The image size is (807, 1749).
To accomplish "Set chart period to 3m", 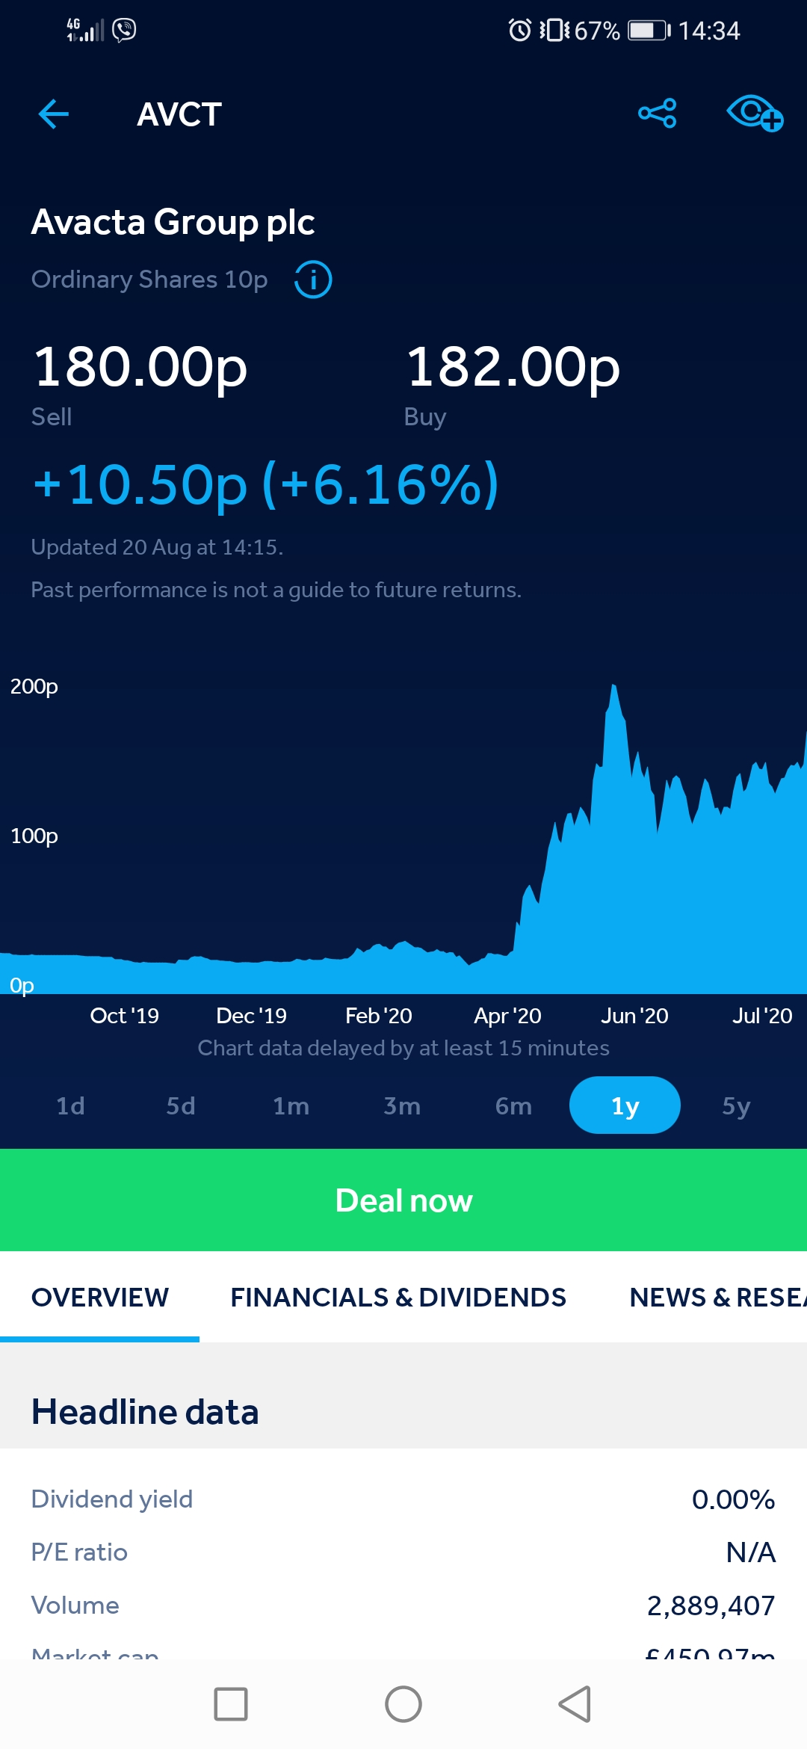I will click(402, 1105).
